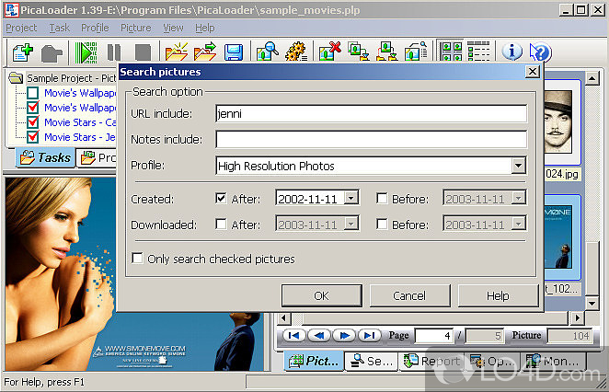Click the search pictures magnifier icon
The height and width of the screenshot is (392, 609).
268,52
